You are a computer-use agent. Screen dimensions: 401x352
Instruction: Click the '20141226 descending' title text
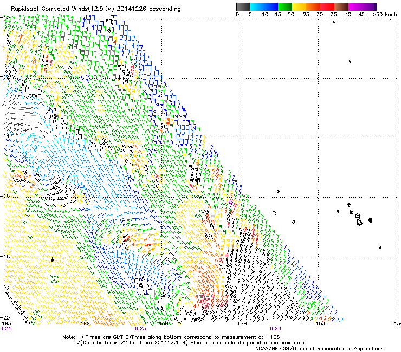(149, 9)
